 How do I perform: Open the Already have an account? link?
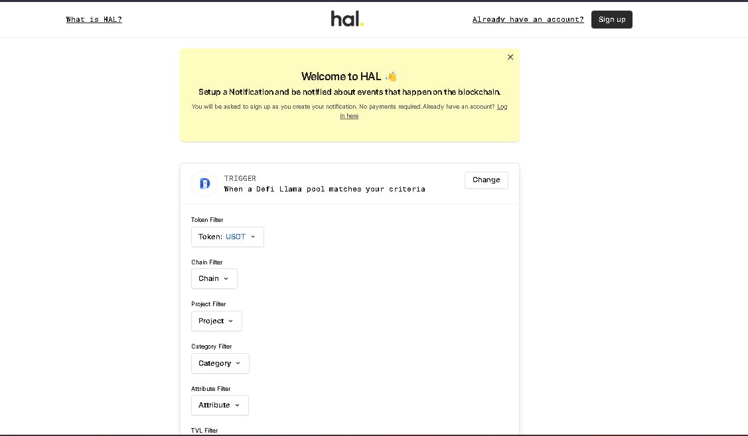pos(528,19)
